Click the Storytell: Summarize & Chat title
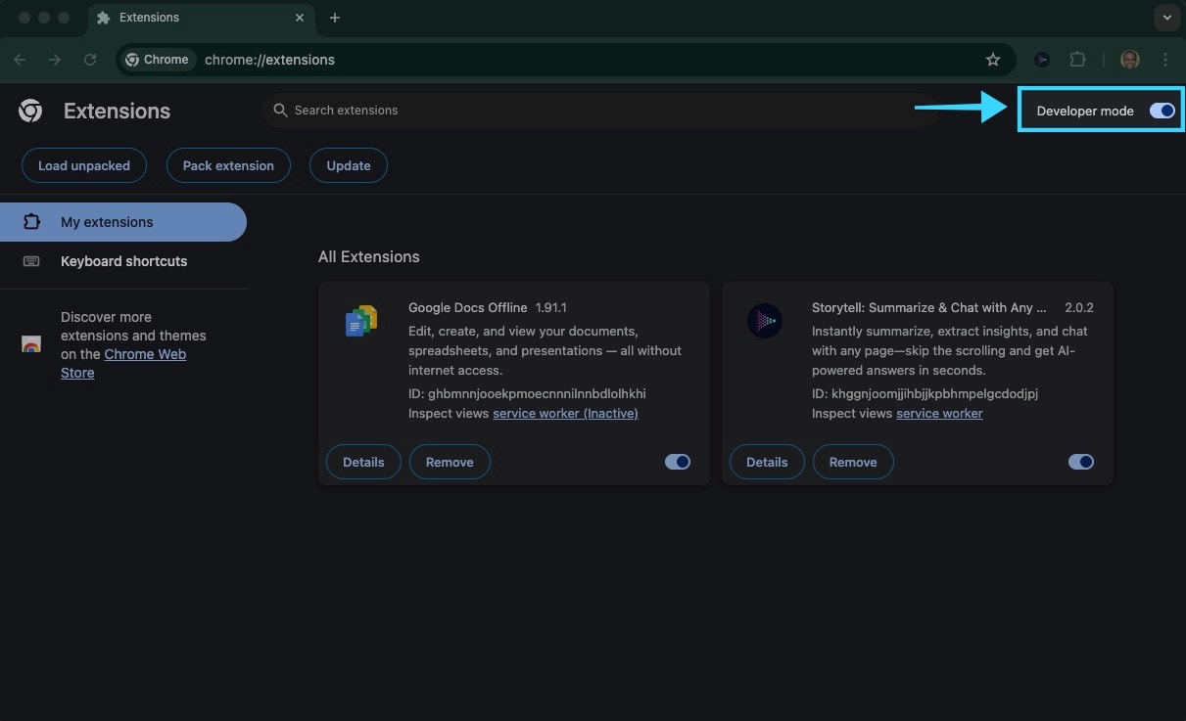This screenshot has height=721, width=1186. tap(928, 307)
